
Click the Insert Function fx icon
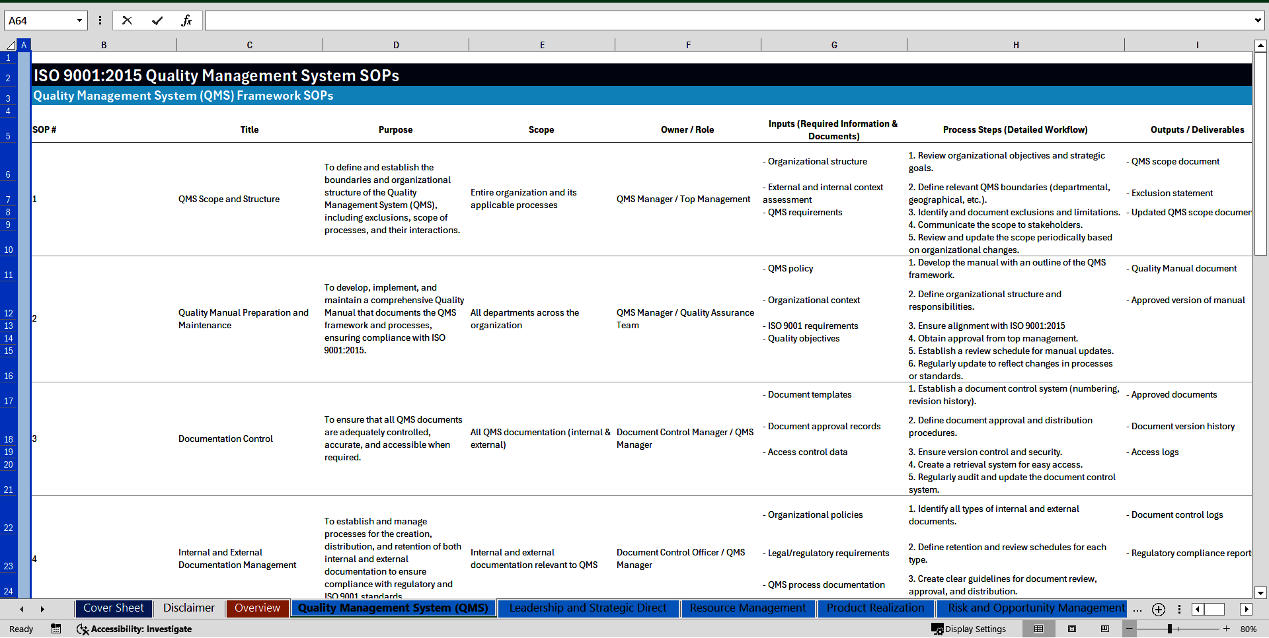186,20
